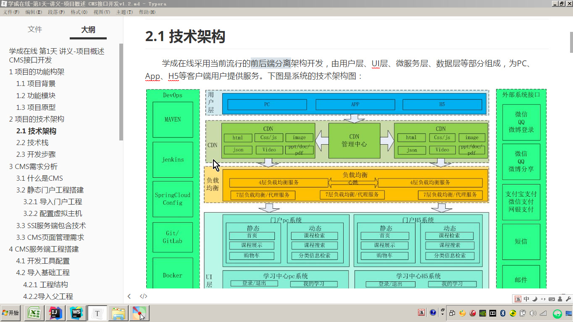Screen dimensions: 573x322
Task: Jump to 1.2 功能模块 in outline
Action: tap(36, 95)
